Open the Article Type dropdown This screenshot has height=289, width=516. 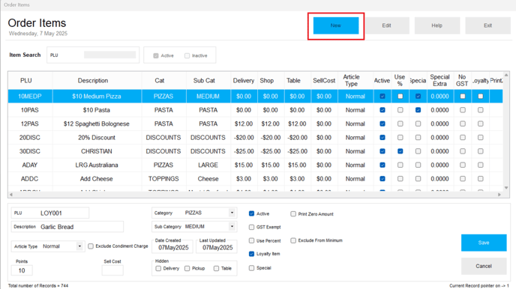79,246
